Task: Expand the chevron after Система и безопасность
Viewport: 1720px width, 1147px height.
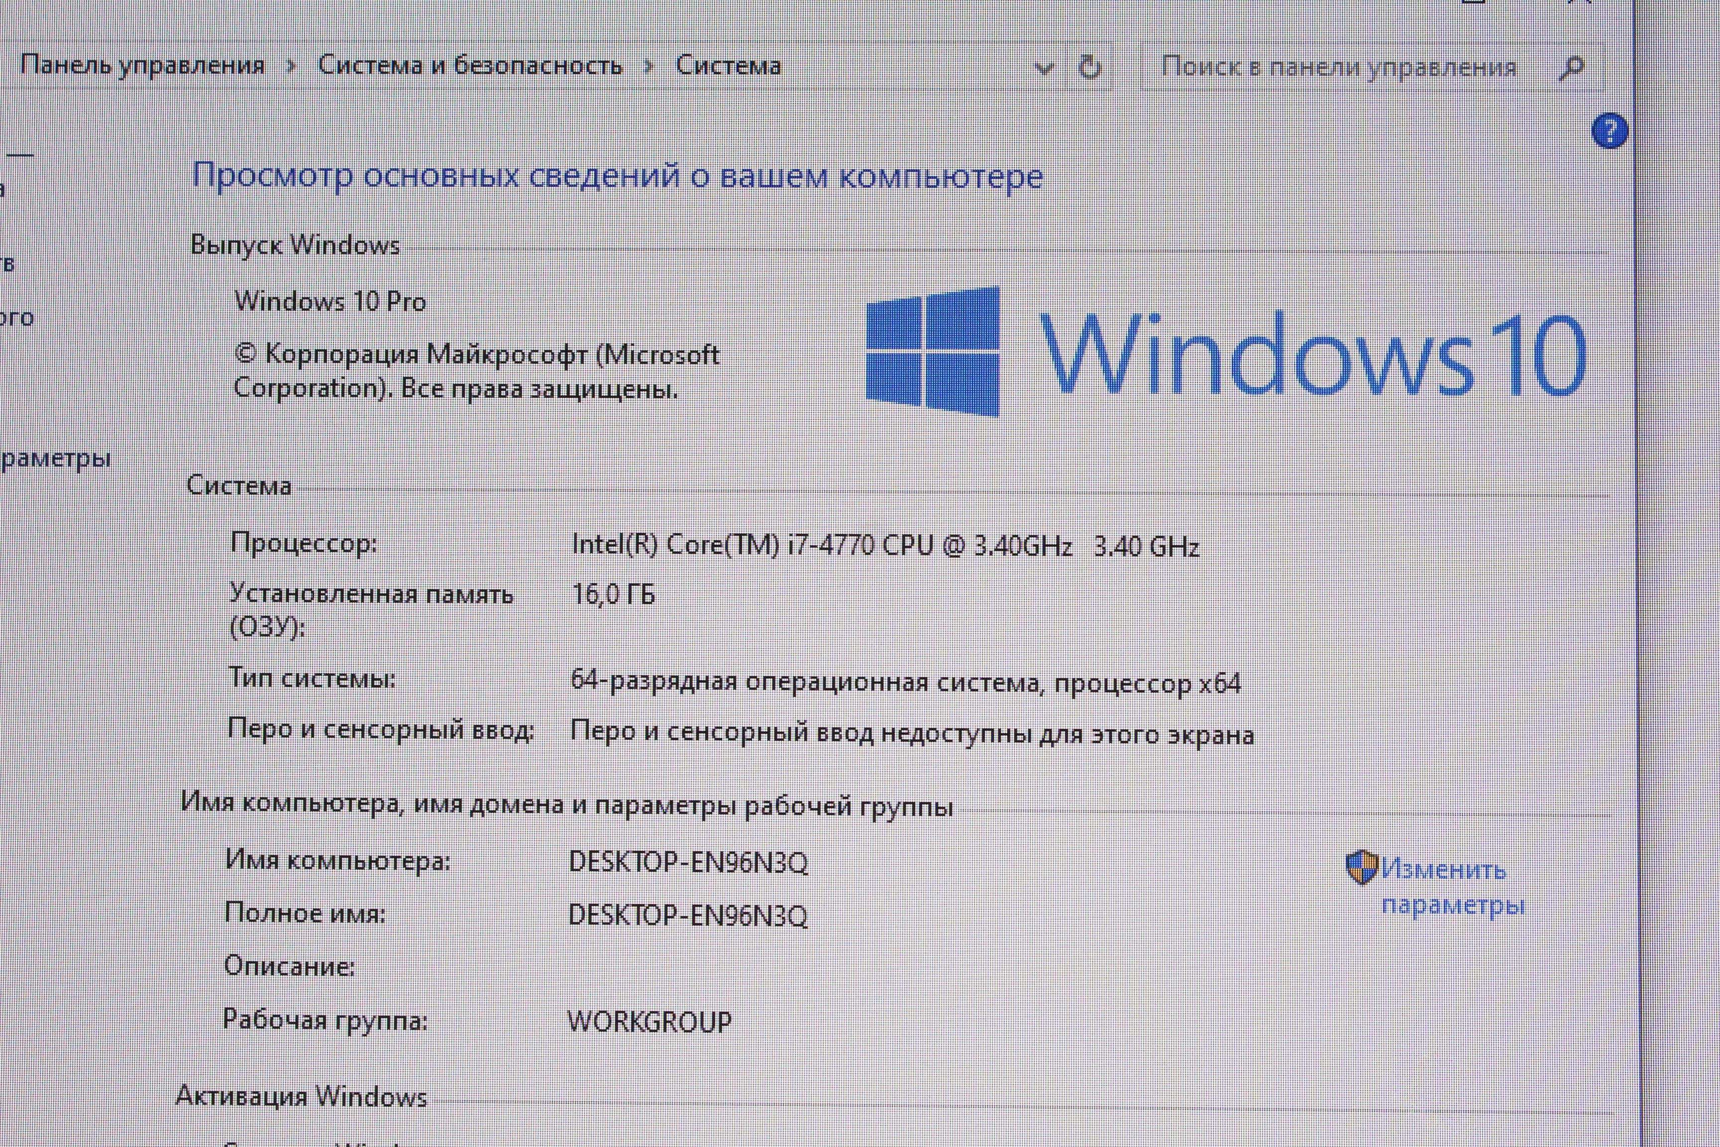Action: [x=648, y=67]
